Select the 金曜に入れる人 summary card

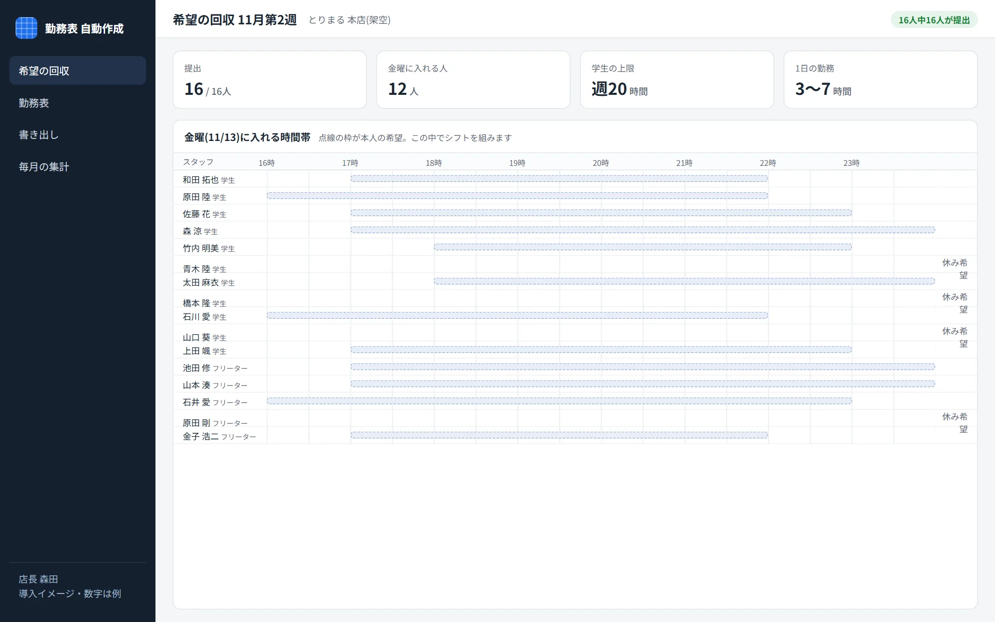tap(473, 79)
